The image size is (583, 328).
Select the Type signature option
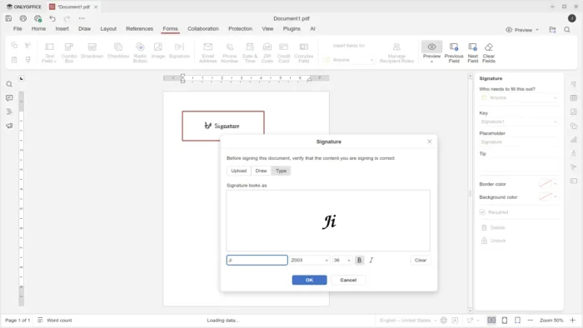coord(282,171)
